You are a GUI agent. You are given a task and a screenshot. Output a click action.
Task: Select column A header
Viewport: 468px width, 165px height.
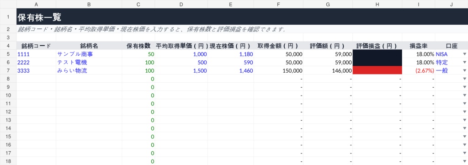point(36,4)
